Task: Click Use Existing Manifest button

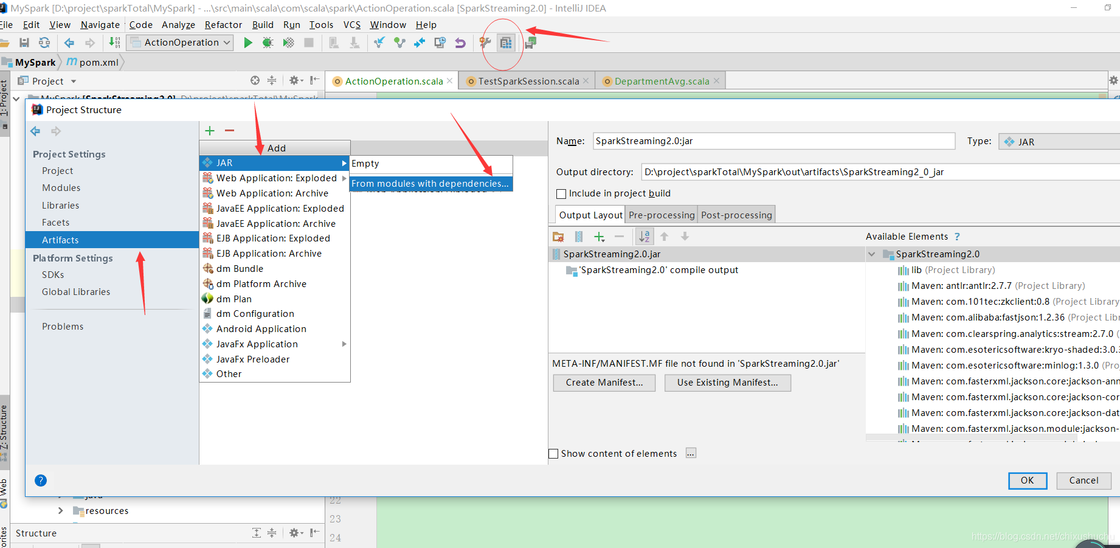Action: [728, 383]
